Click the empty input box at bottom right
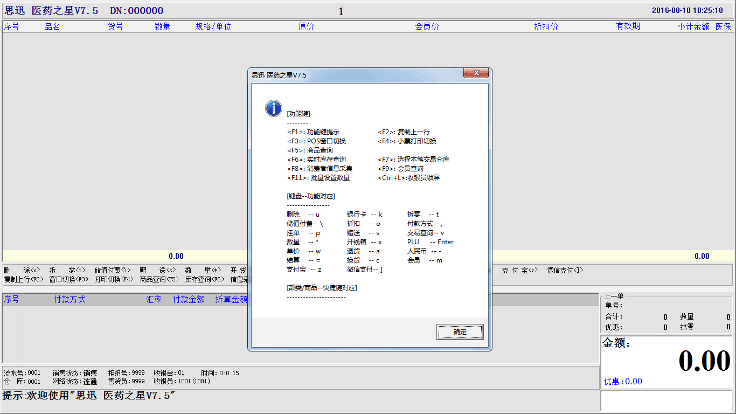This screenshot has width=736, height=414. (x=666, y=401)
